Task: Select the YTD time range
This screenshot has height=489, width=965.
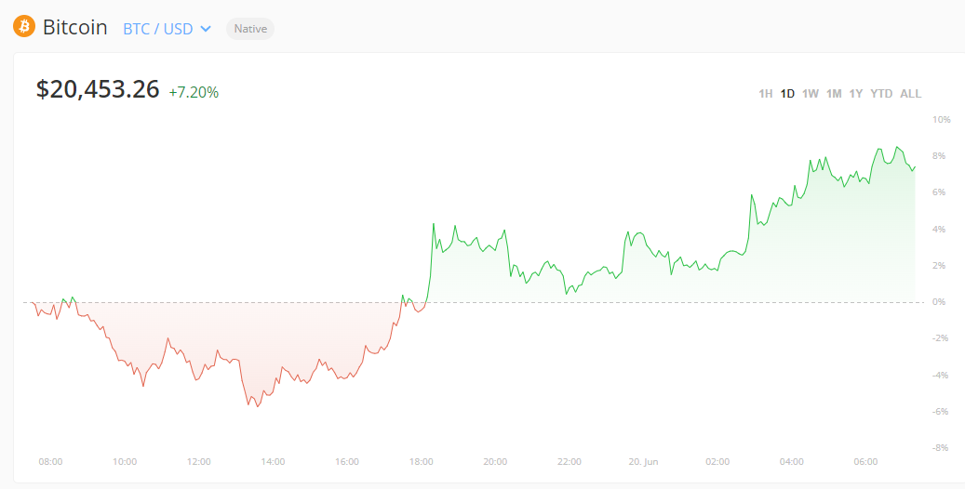Action: pyautogui.click(x=881, y=94)
